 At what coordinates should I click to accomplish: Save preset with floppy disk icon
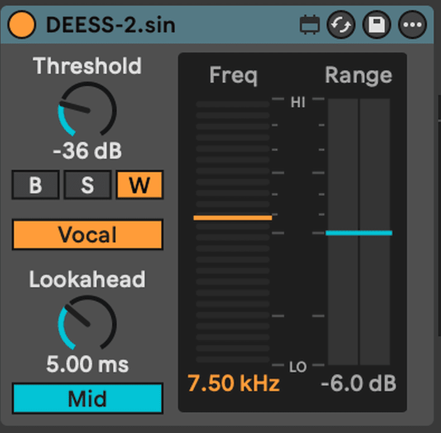click(x=377, y=25)
